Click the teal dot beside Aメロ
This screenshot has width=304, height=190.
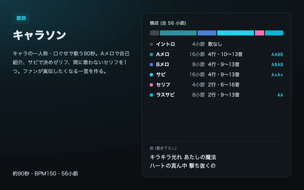151,54
